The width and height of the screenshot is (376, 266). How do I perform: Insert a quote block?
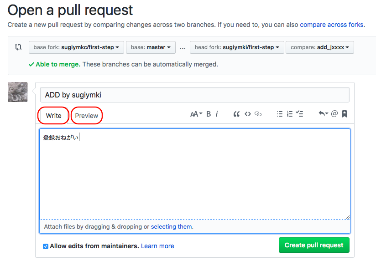[x=236, y=114]
